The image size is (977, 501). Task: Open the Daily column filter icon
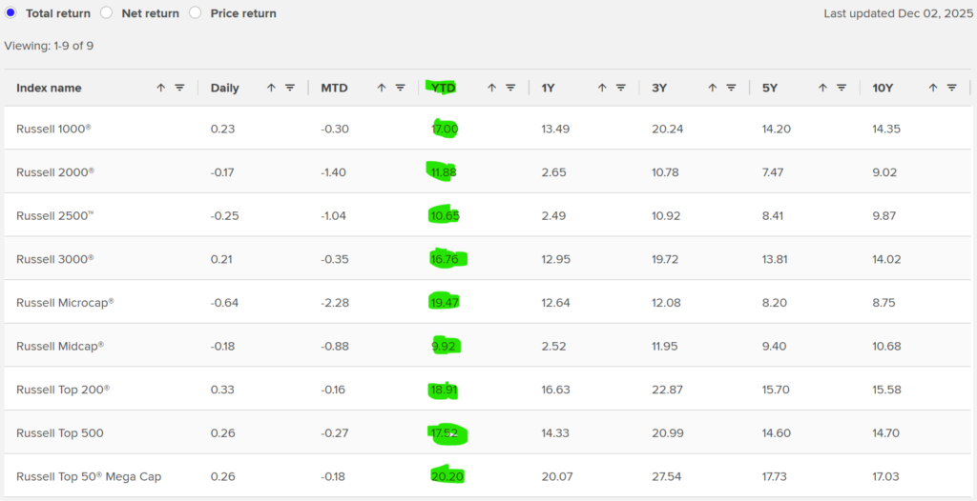pyautogui.click(x=290, y=88)
